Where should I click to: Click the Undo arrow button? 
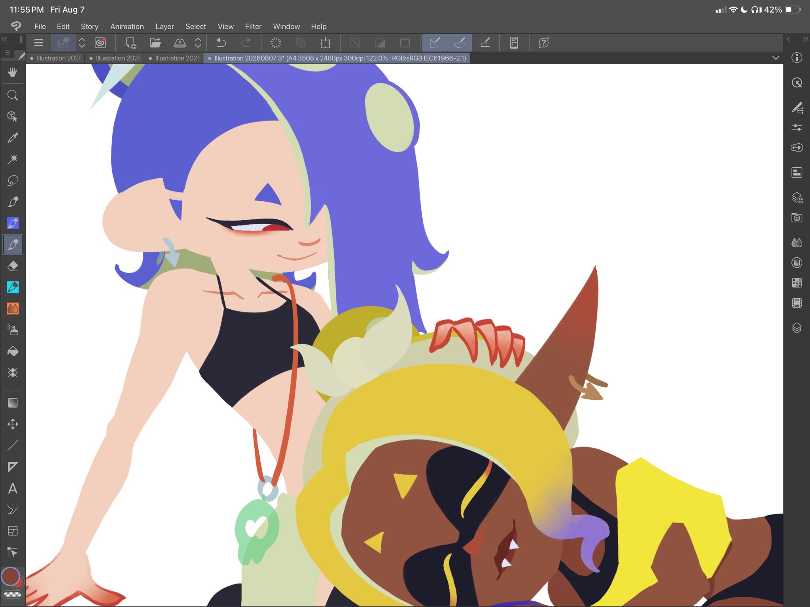pyautogui.click(x=221, y=43)
